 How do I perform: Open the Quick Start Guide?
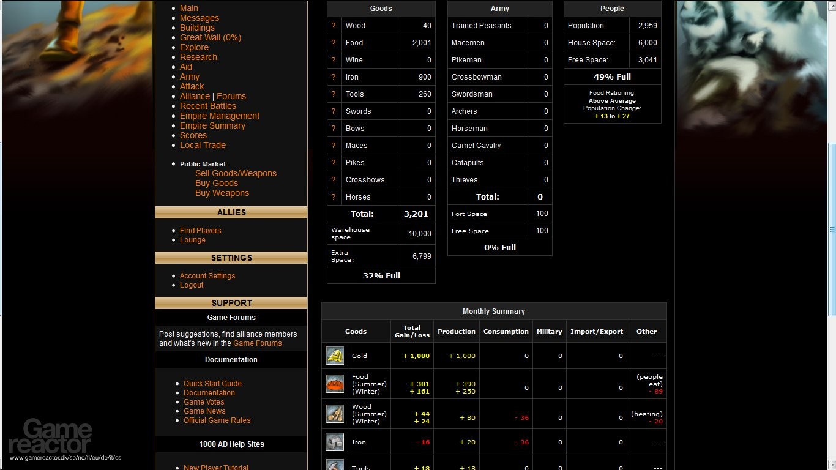pos(212,383)
